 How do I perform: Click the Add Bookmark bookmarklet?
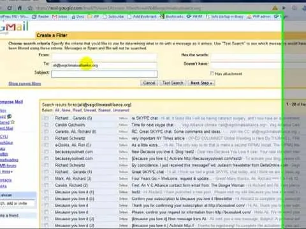[x=142, y=17]
